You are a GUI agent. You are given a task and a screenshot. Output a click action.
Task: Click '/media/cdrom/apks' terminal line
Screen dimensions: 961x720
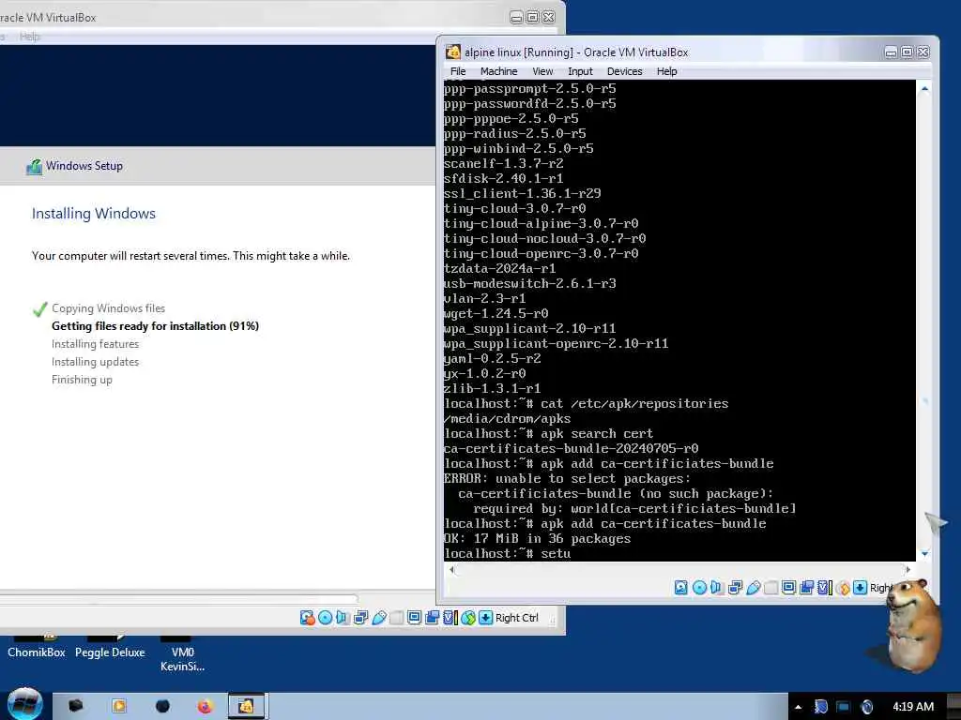508,419
